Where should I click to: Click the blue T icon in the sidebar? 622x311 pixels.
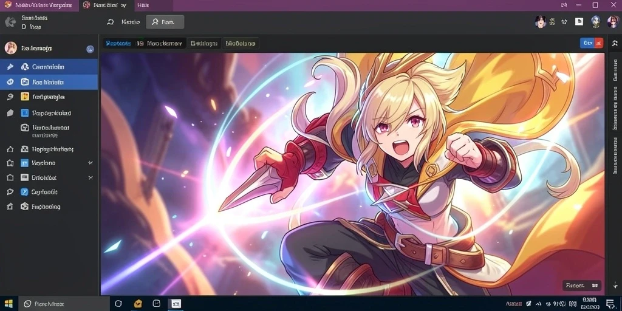click(x=24, y=163)
